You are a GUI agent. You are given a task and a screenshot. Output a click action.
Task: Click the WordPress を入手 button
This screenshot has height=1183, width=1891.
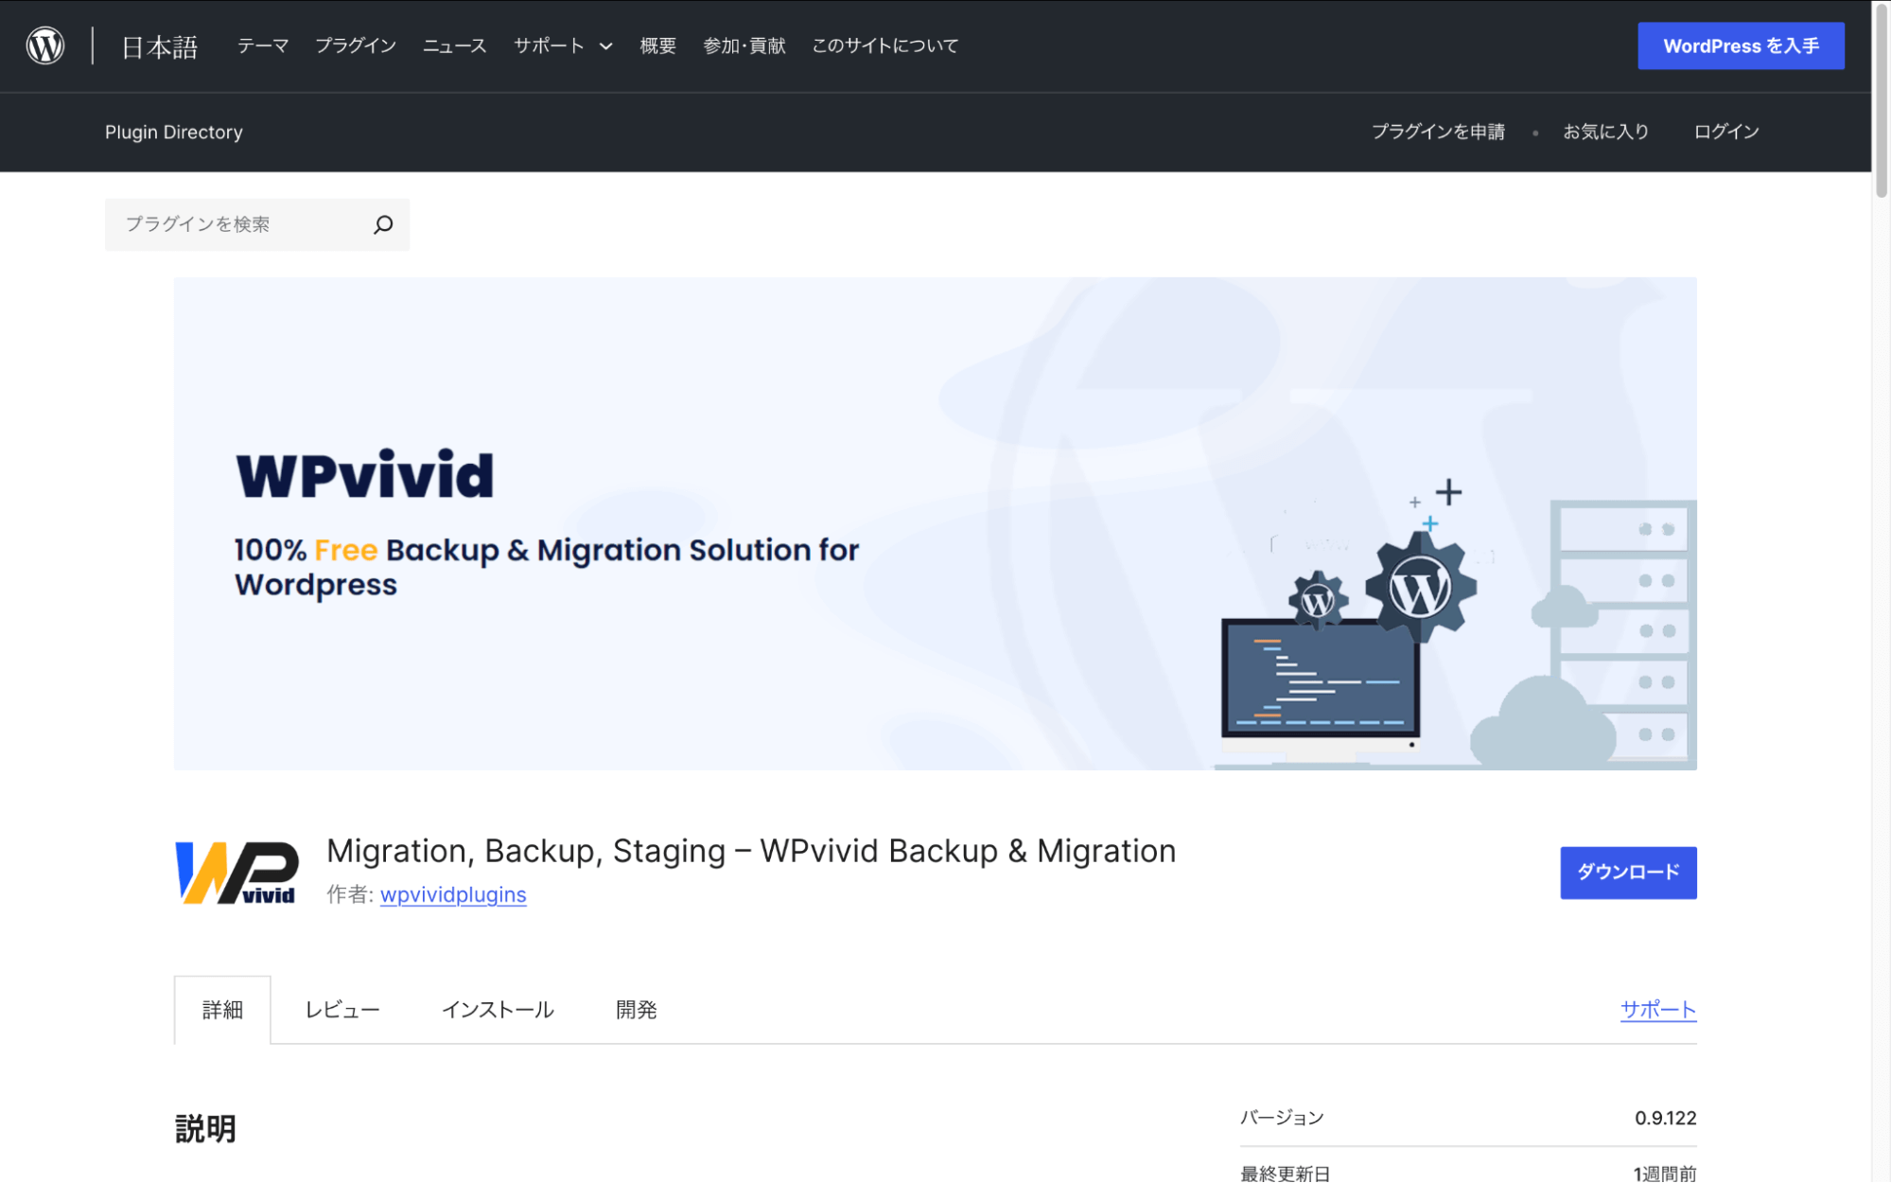point(1740,44)
